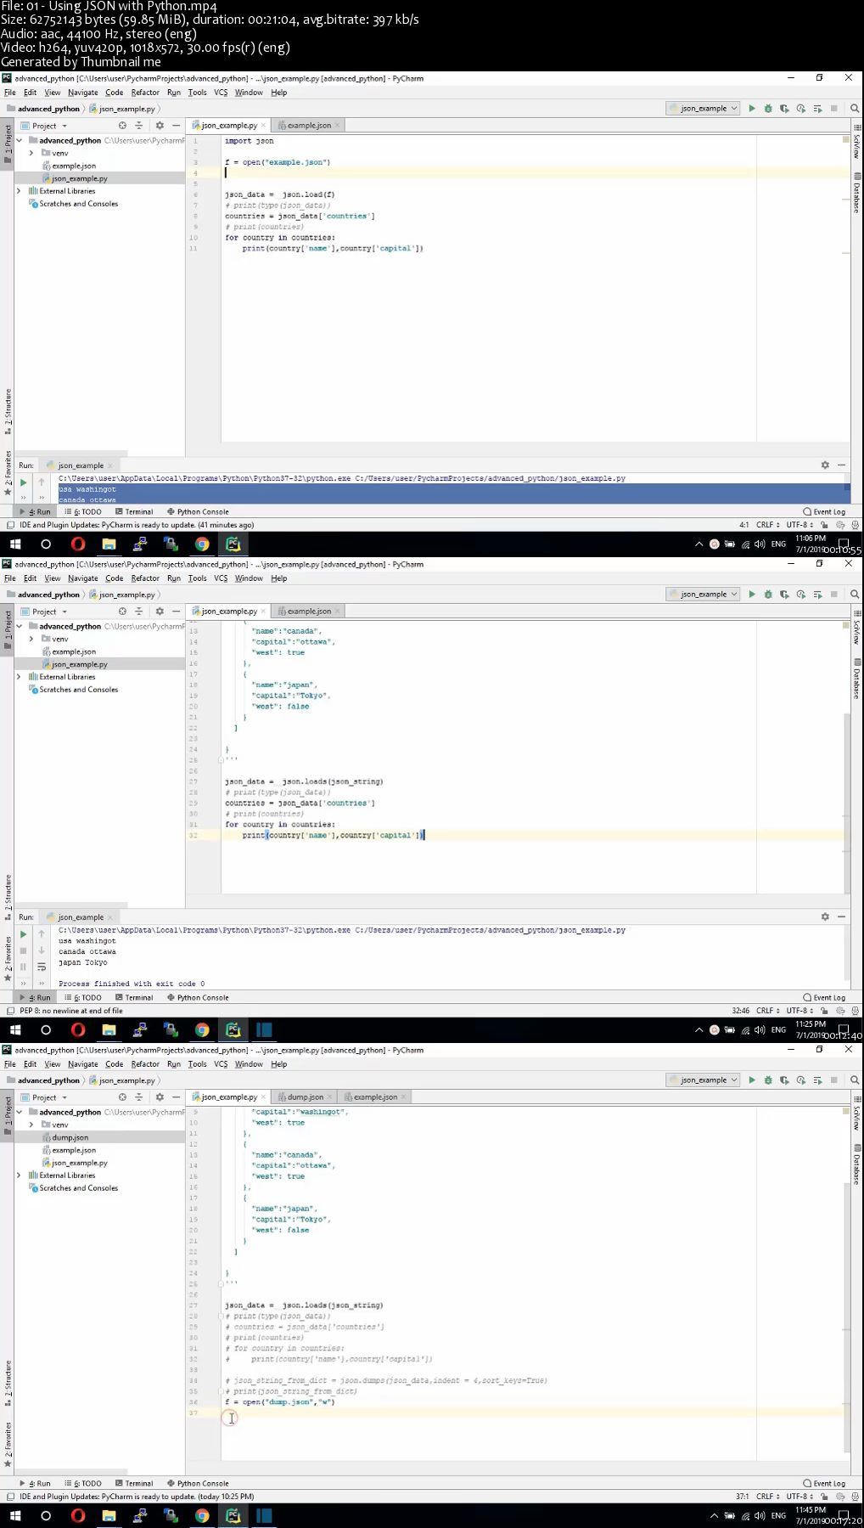Click the locate-file target icon in the 11:25 PM Project panel
The width and height of the screenshot is (864, 1528).
[x=122, y=612]
